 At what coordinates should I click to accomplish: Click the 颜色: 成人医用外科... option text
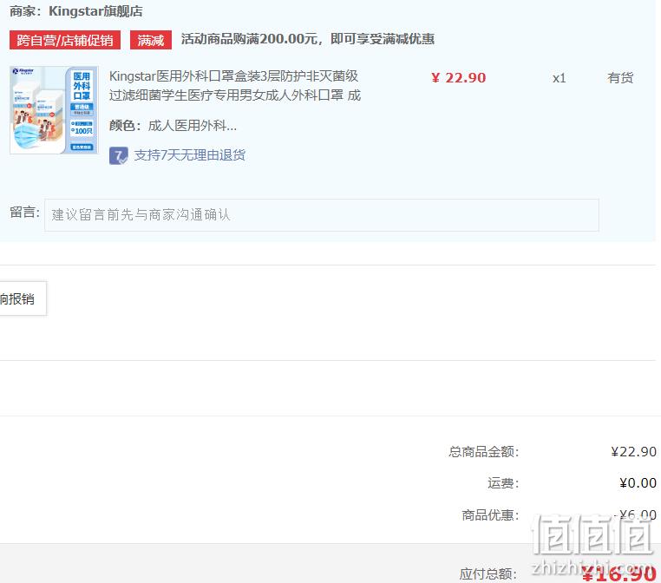tap(173, 126)
